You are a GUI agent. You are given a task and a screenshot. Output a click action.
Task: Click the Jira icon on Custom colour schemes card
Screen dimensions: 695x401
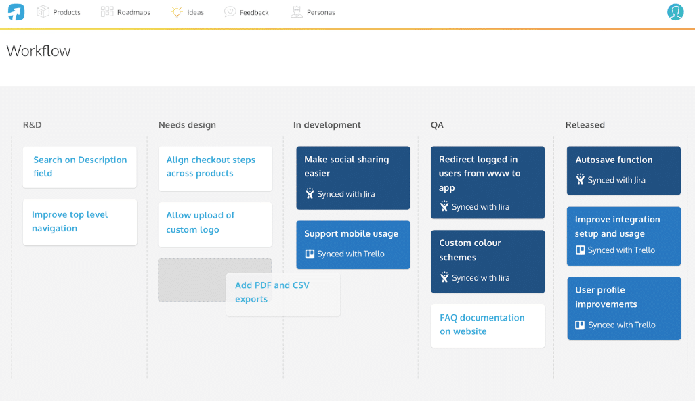pyautogui.click(x=444, y=277)
